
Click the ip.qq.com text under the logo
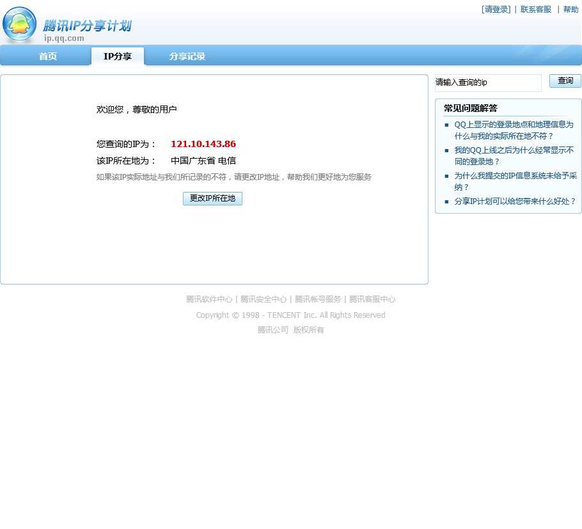tap(64, 38)
